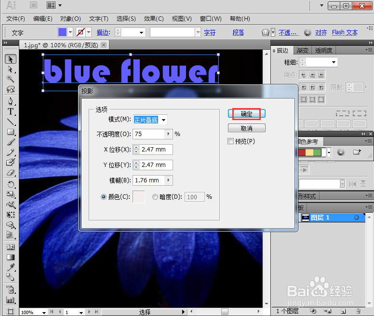The height and width of the screenshot is (316, 374).
Task: Select the Warp tool
Action: tap(11, 205)
